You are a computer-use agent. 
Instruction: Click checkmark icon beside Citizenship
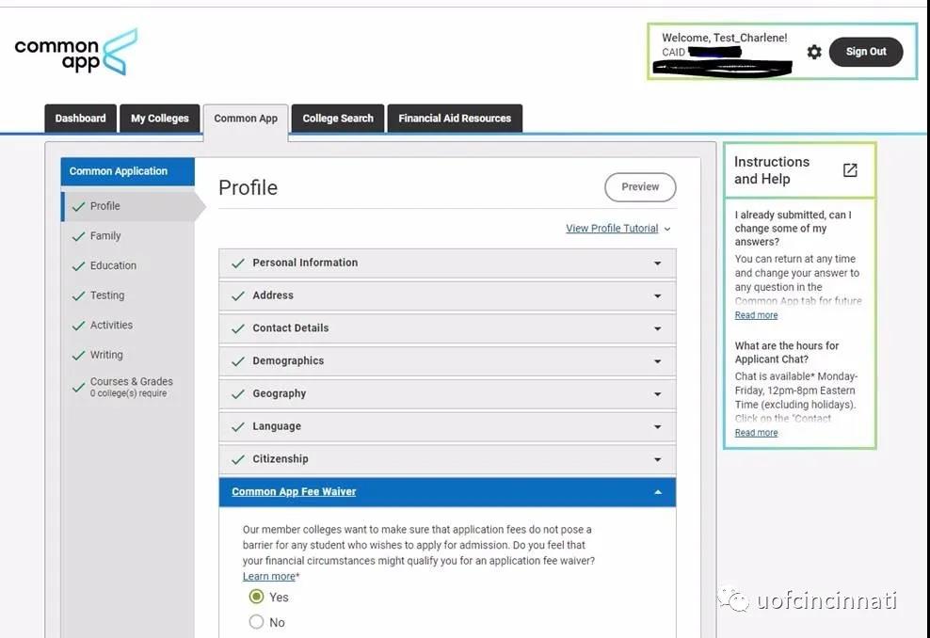tap(238, 459)
